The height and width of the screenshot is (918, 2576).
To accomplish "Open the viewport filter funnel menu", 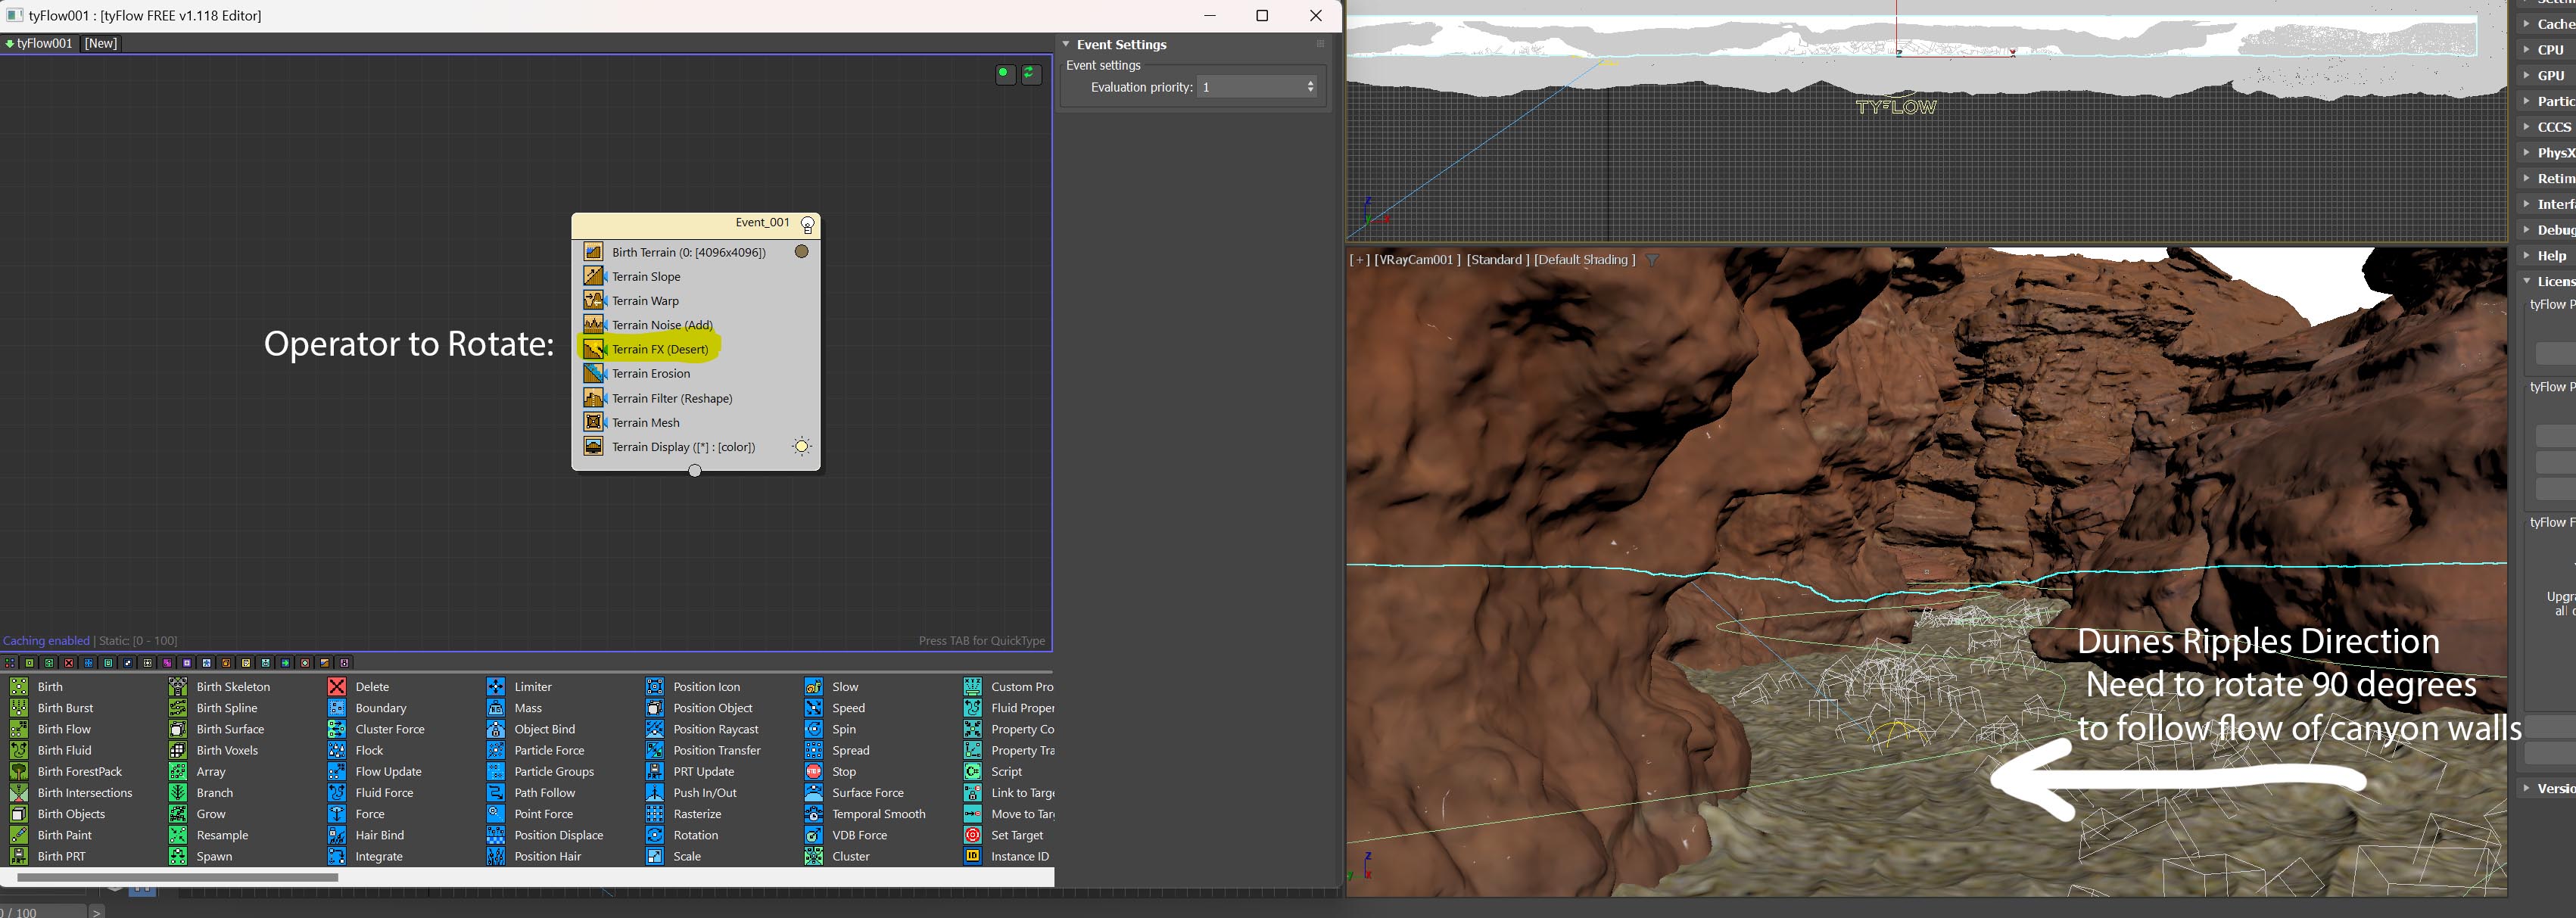I will tap(1652, 260).
